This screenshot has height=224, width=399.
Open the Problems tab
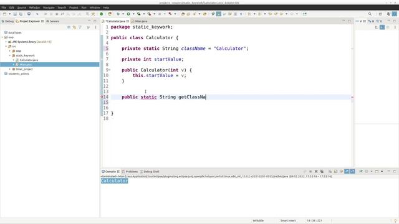click(x=130, y=172)
